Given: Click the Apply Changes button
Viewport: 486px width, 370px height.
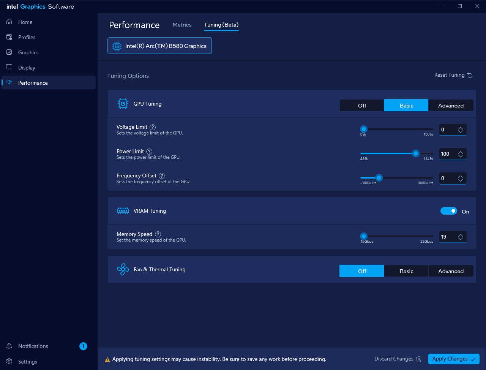Looking at the screenshot, I should pos(454,359).
